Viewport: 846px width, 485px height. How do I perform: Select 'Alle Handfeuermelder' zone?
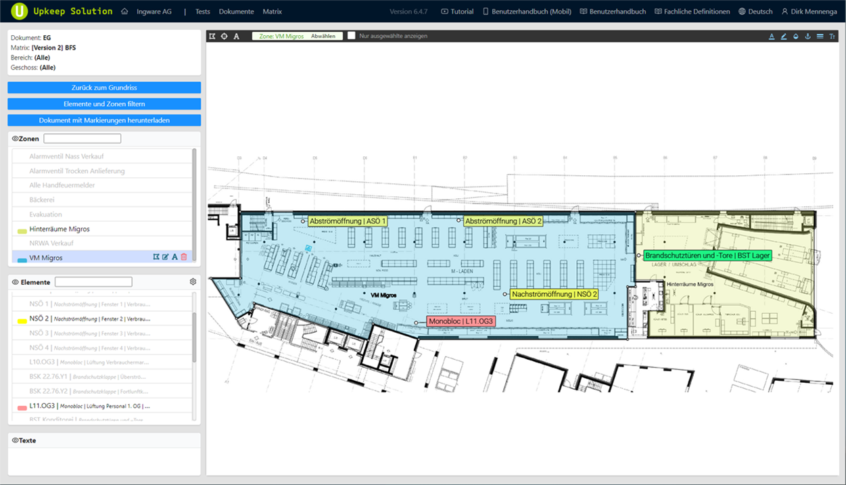[101, 185]
